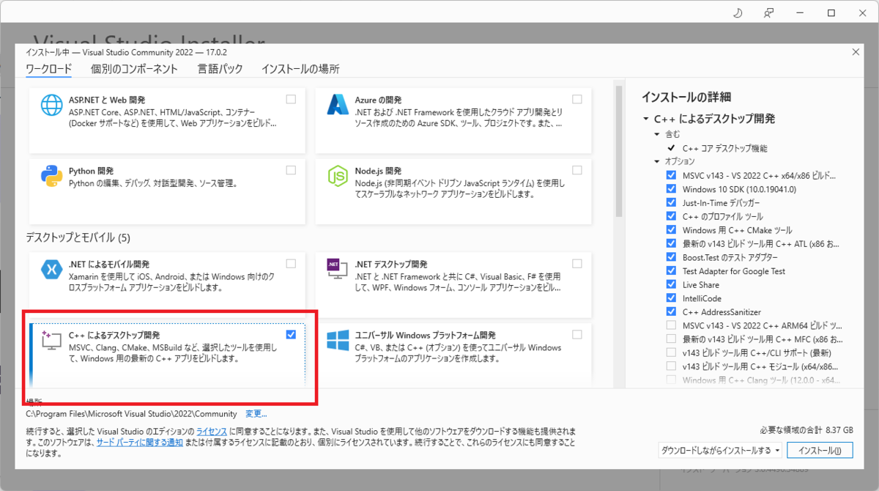Open the ライセンス link
Viewport: 879px width, 491px height.
click(211, 431)
